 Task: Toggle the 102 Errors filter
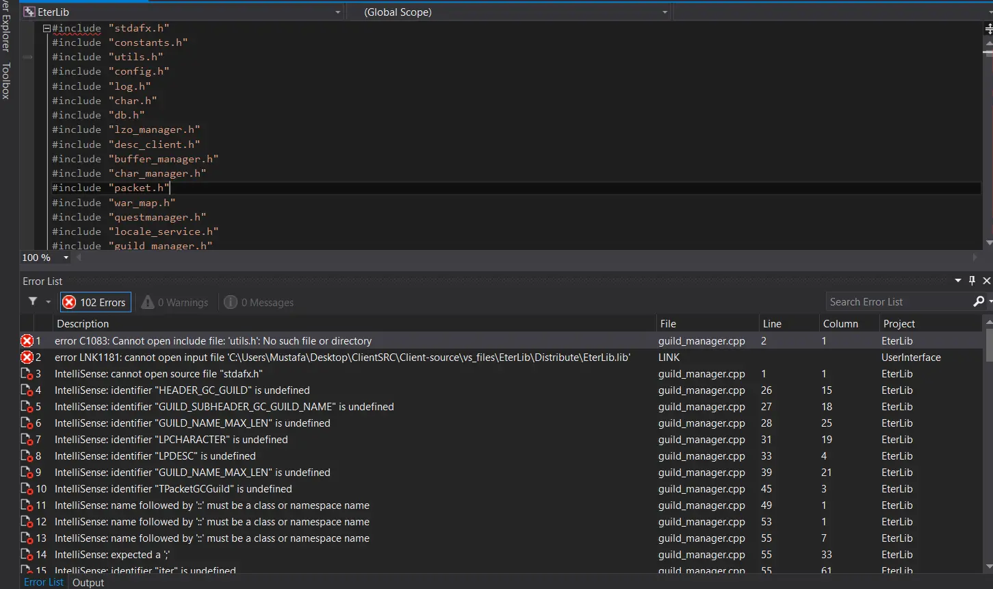95,302
